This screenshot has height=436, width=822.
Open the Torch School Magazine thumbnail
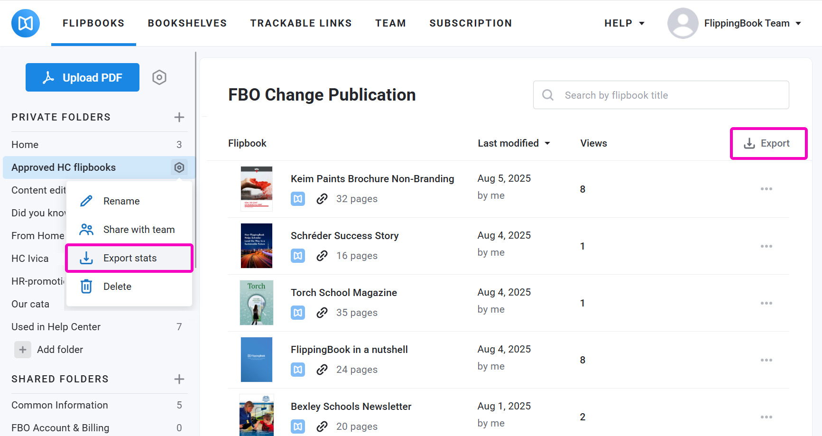[256, 303]
